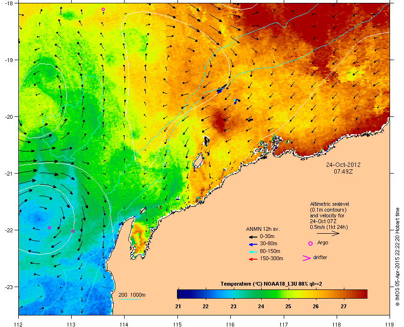Click the temperature color bar at 27
This screenshot has width=404, height=327.
click(x=343, y=294)
